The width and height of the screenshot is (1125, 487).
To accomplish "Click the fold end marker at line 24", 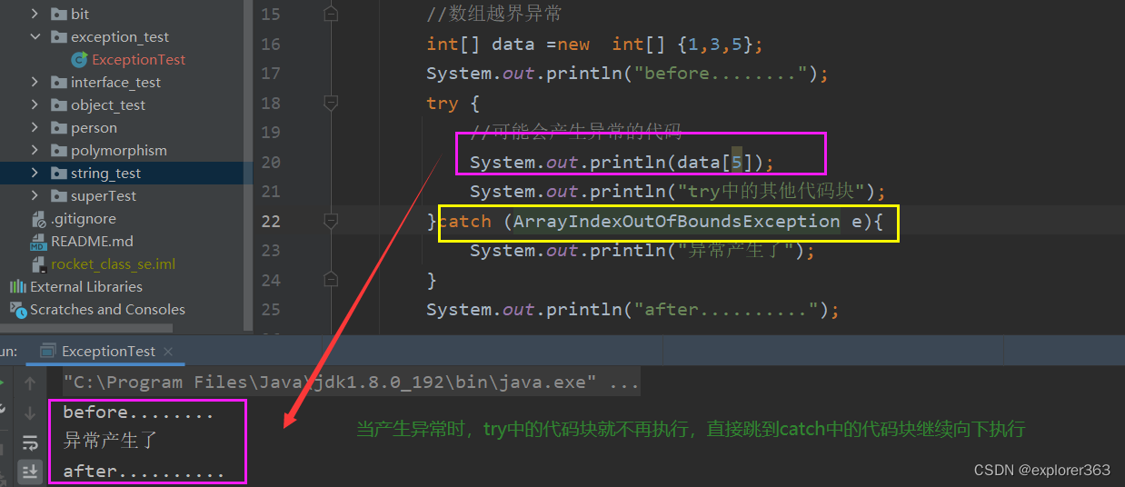I will 331,280.
